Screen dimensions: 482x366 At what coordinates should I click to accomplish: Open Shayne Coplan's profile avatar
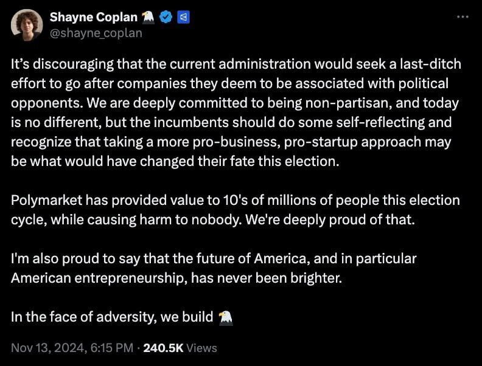(27, 25)
